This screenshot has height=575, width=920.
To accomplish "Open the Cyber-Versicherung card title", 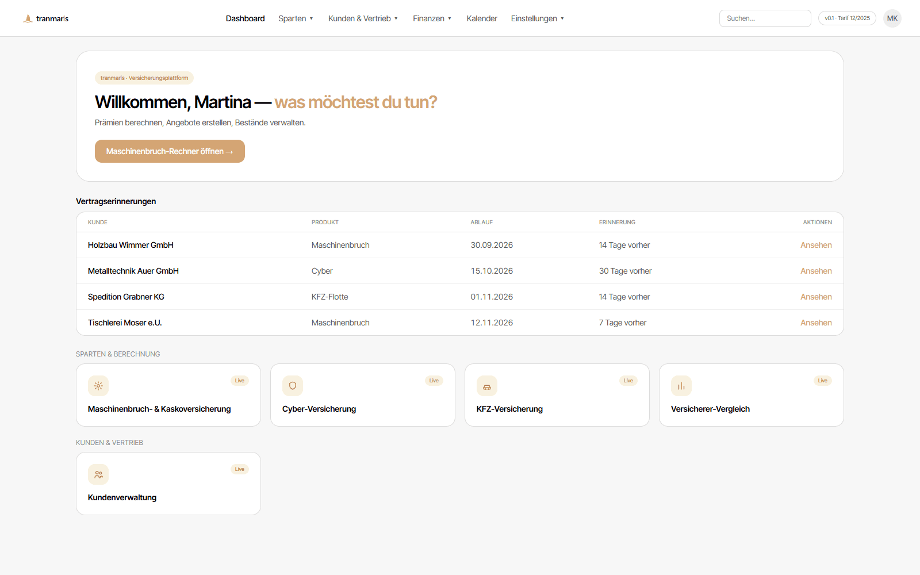I will (x=319, y=409).
